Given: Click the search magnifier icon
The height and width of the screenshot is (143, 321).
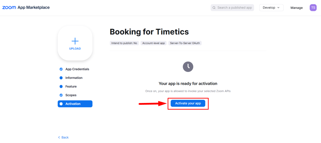Looking at the screenshot, I should pyautogui.click(x=214, y=8).
